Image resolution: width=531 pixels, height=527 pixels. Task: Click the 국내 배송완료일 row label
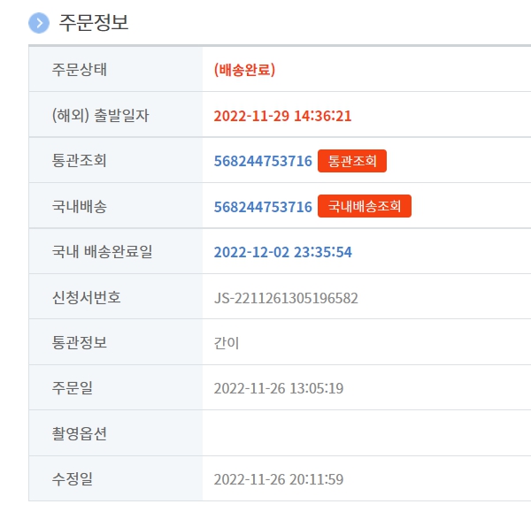[103, 251]
